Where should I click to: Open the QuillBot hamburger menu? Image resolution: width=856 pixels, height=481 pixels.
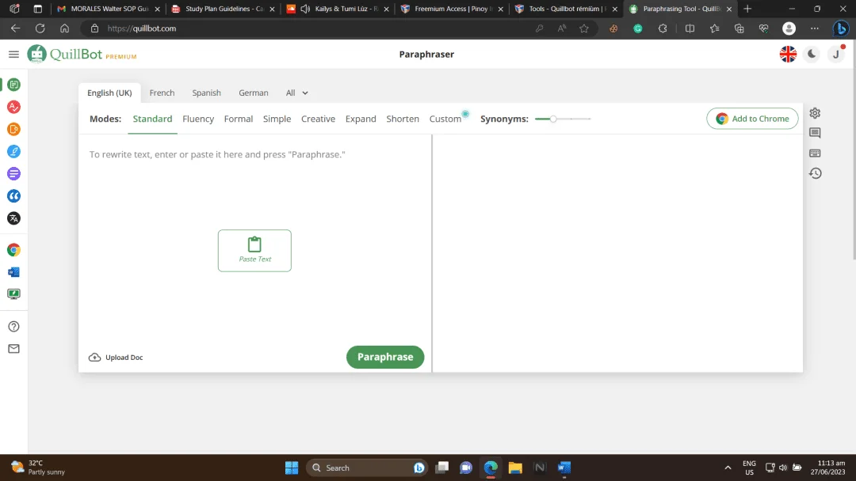click(x=13, y=54)
